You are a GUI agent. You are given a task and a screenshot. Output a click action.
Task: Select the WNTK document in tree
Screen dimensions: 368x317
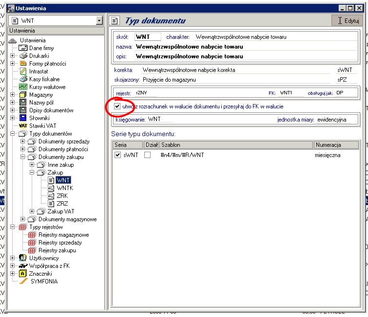pyautogui.click(x=65, y=188)
